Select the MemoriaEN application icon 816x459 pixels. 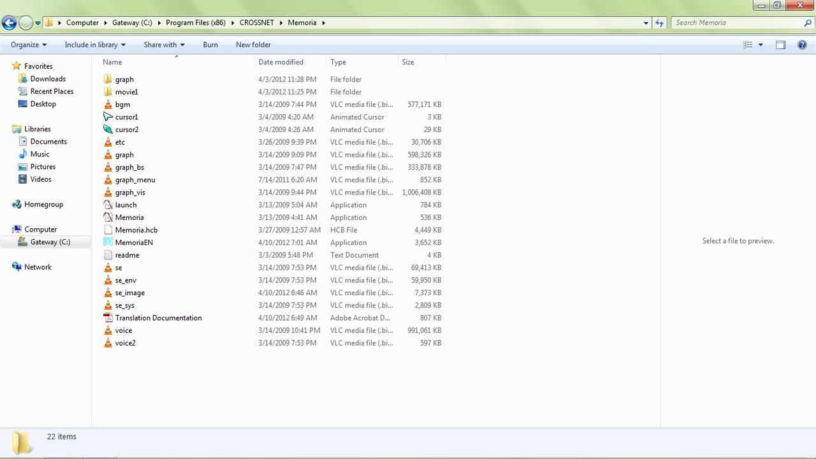point(108,242)
